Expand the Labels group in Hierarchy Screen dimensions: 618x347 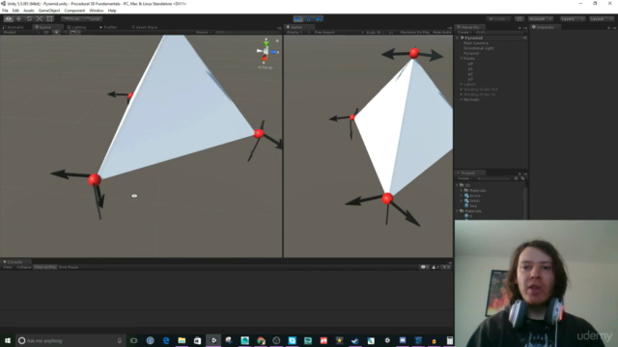(462, 84)
